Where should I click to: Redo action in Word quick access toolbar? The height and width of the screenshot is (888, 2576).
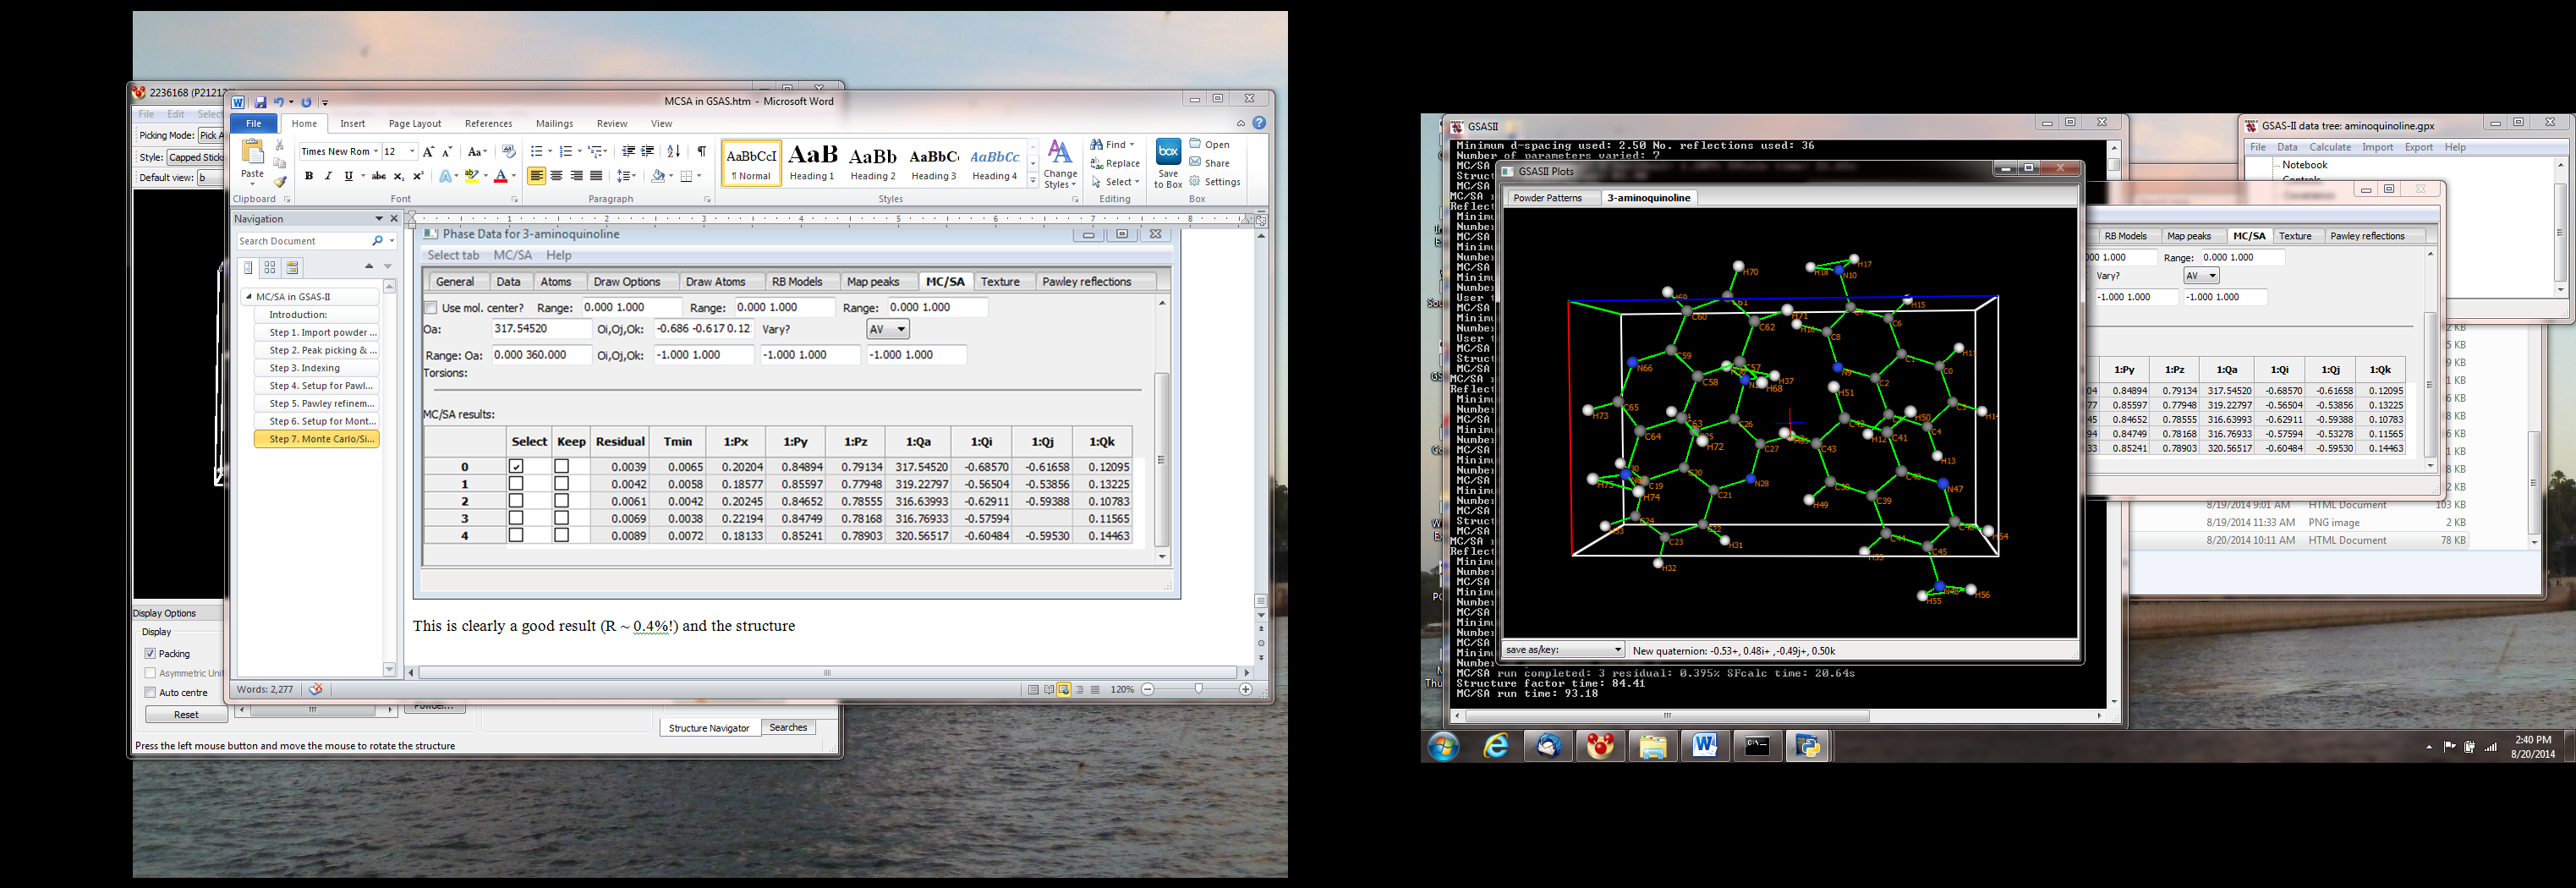tap(306, 102)
